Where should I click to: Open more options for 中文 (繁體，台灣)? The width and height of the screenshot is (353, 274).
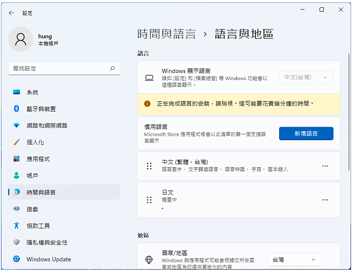(x=325, y=166)
